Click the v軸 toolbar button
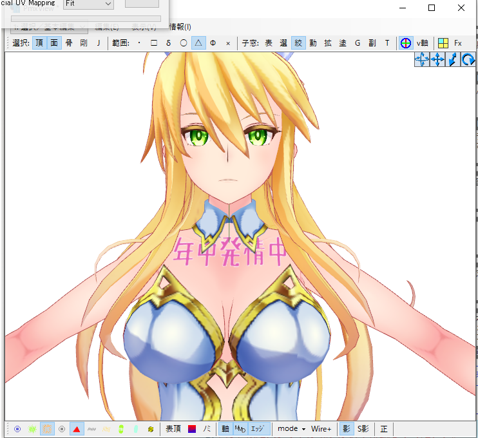This screenshot has height=438, width=478. (x=423, y=43)
